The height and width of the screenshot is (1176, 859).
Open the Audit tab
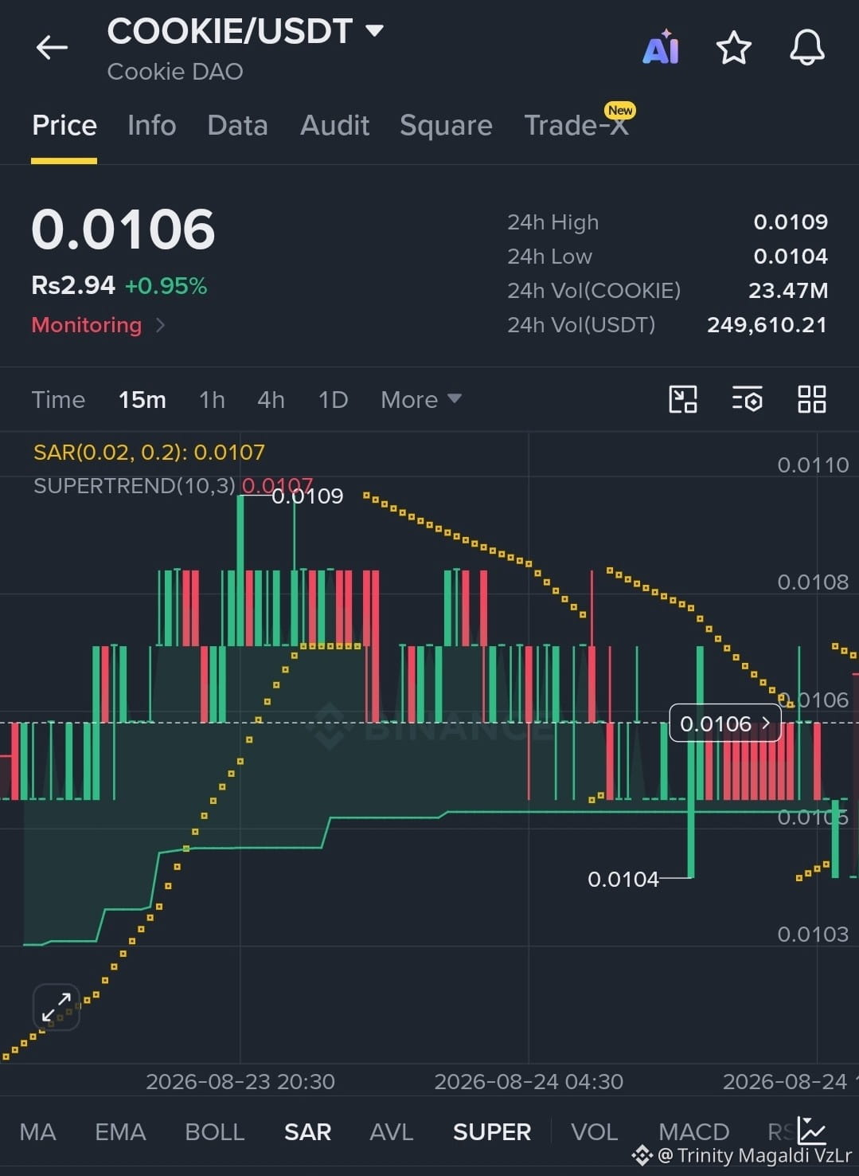click(x=334, y=126)
